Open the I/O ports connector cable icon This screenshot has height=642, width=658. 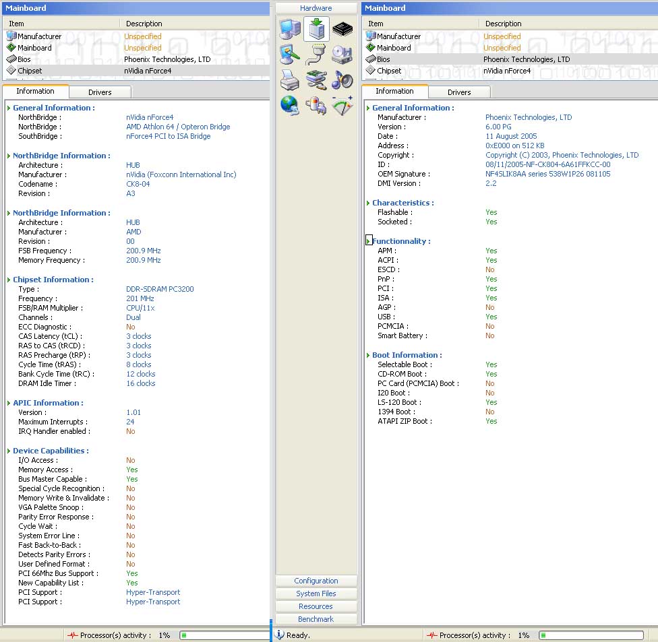pos(316,55)
